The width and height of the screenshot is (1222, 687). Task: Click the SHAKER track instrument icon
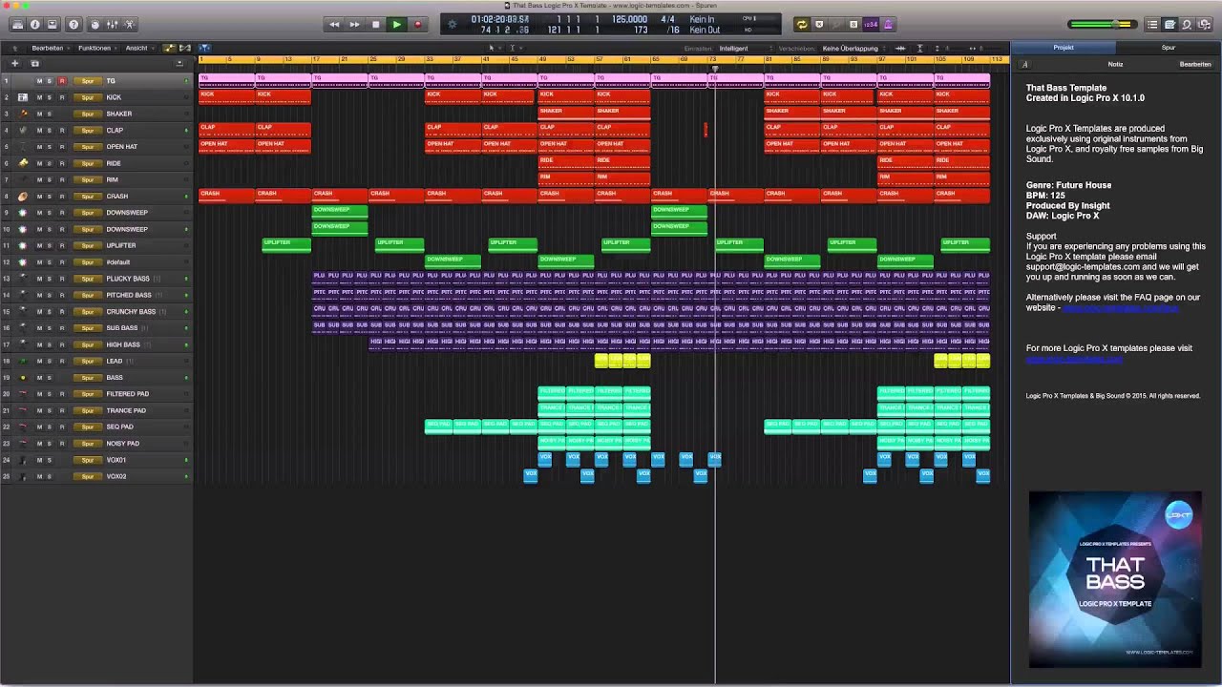click(23, 114)
